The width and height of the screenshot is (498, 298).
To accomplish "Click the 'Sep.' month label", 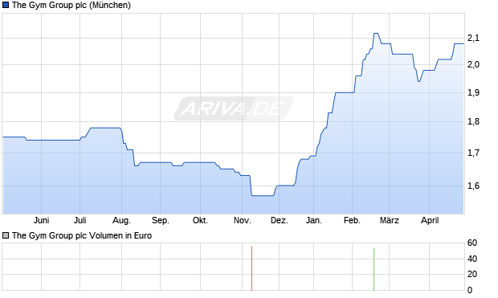I will tap(161, 220).
